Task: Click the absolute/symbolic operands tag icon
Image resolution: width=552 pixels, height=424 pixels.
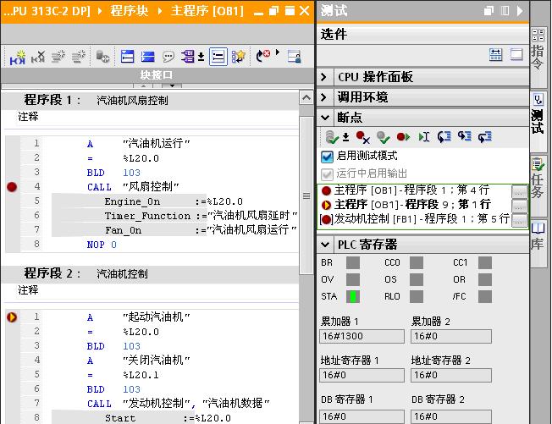Action: pos(188,57)
